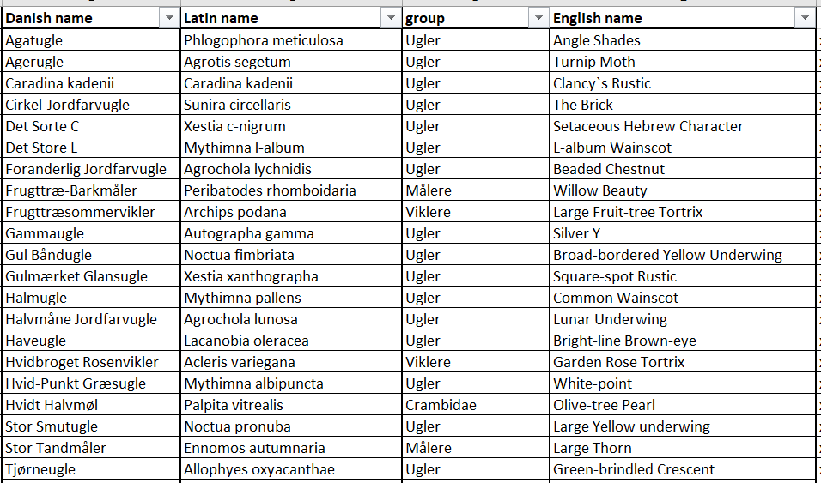Click the Stor Tandmåler cell
The width and height of the screenshot is (821, 483).
click(x=91, y=448)
